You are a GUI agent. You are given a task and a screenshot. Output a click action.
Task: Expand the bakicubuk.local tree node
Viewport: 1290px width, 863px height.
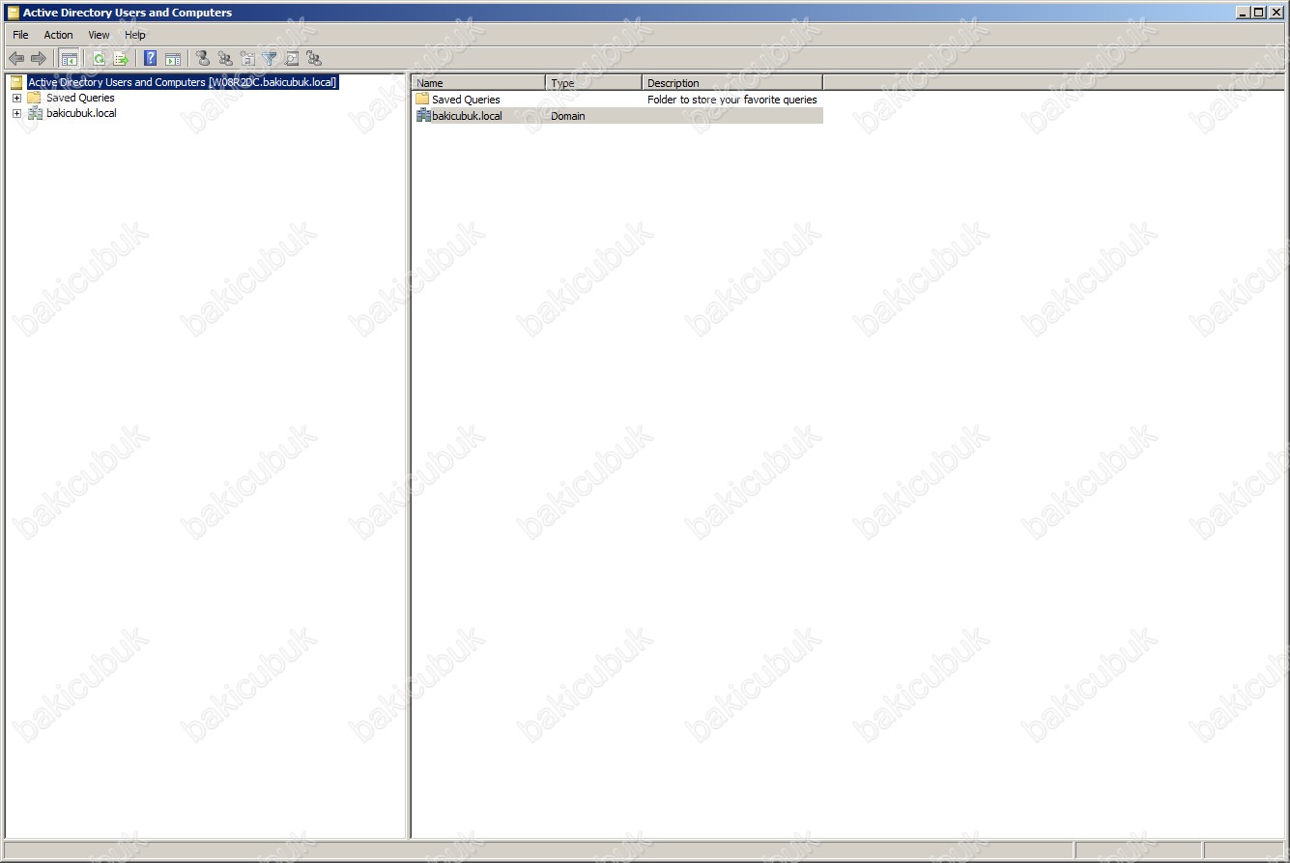tap(16, 113)
